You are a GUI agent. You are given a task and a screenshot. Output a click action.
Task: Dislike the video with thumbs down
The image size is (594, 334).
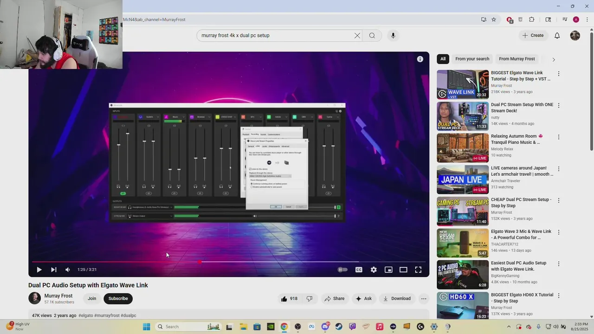tap(310, 299)
